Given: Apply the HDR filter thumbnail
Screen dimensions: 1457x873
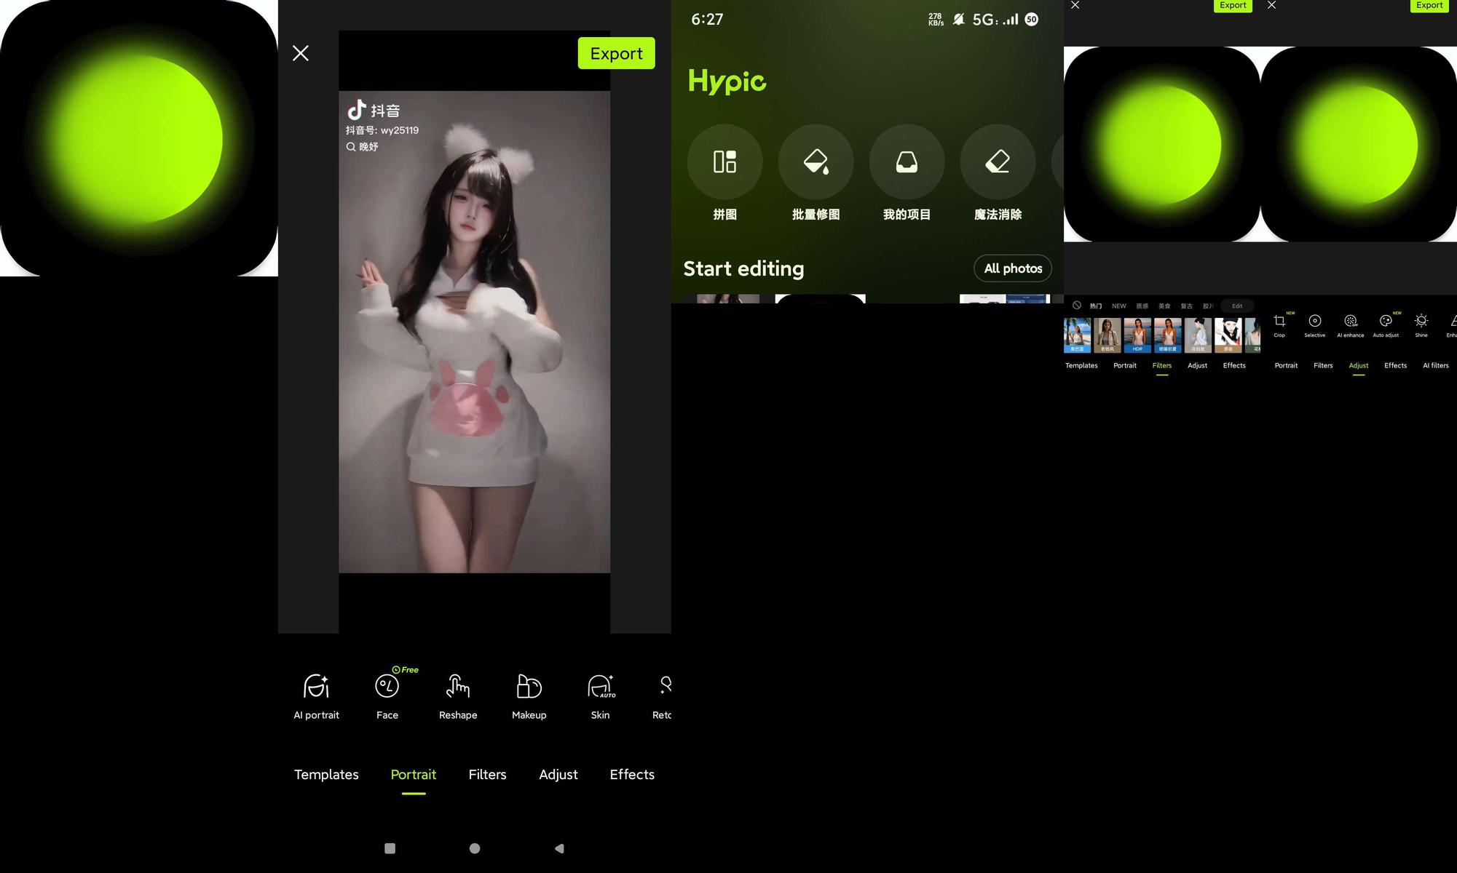Looking at the screenshot, I should click(x=1137, y=335).
